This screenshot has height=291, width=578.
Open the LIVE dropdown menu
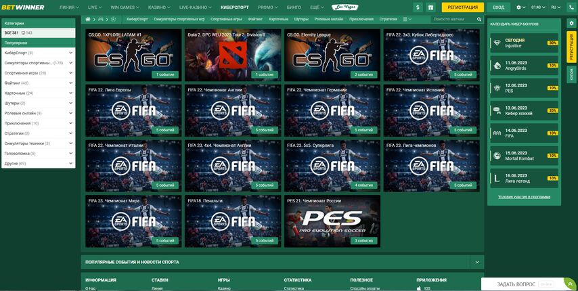(x=95, y=7)
